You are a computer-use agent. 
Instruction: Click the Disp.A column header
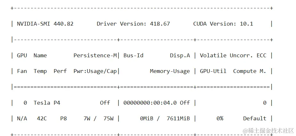pos(180,55)
